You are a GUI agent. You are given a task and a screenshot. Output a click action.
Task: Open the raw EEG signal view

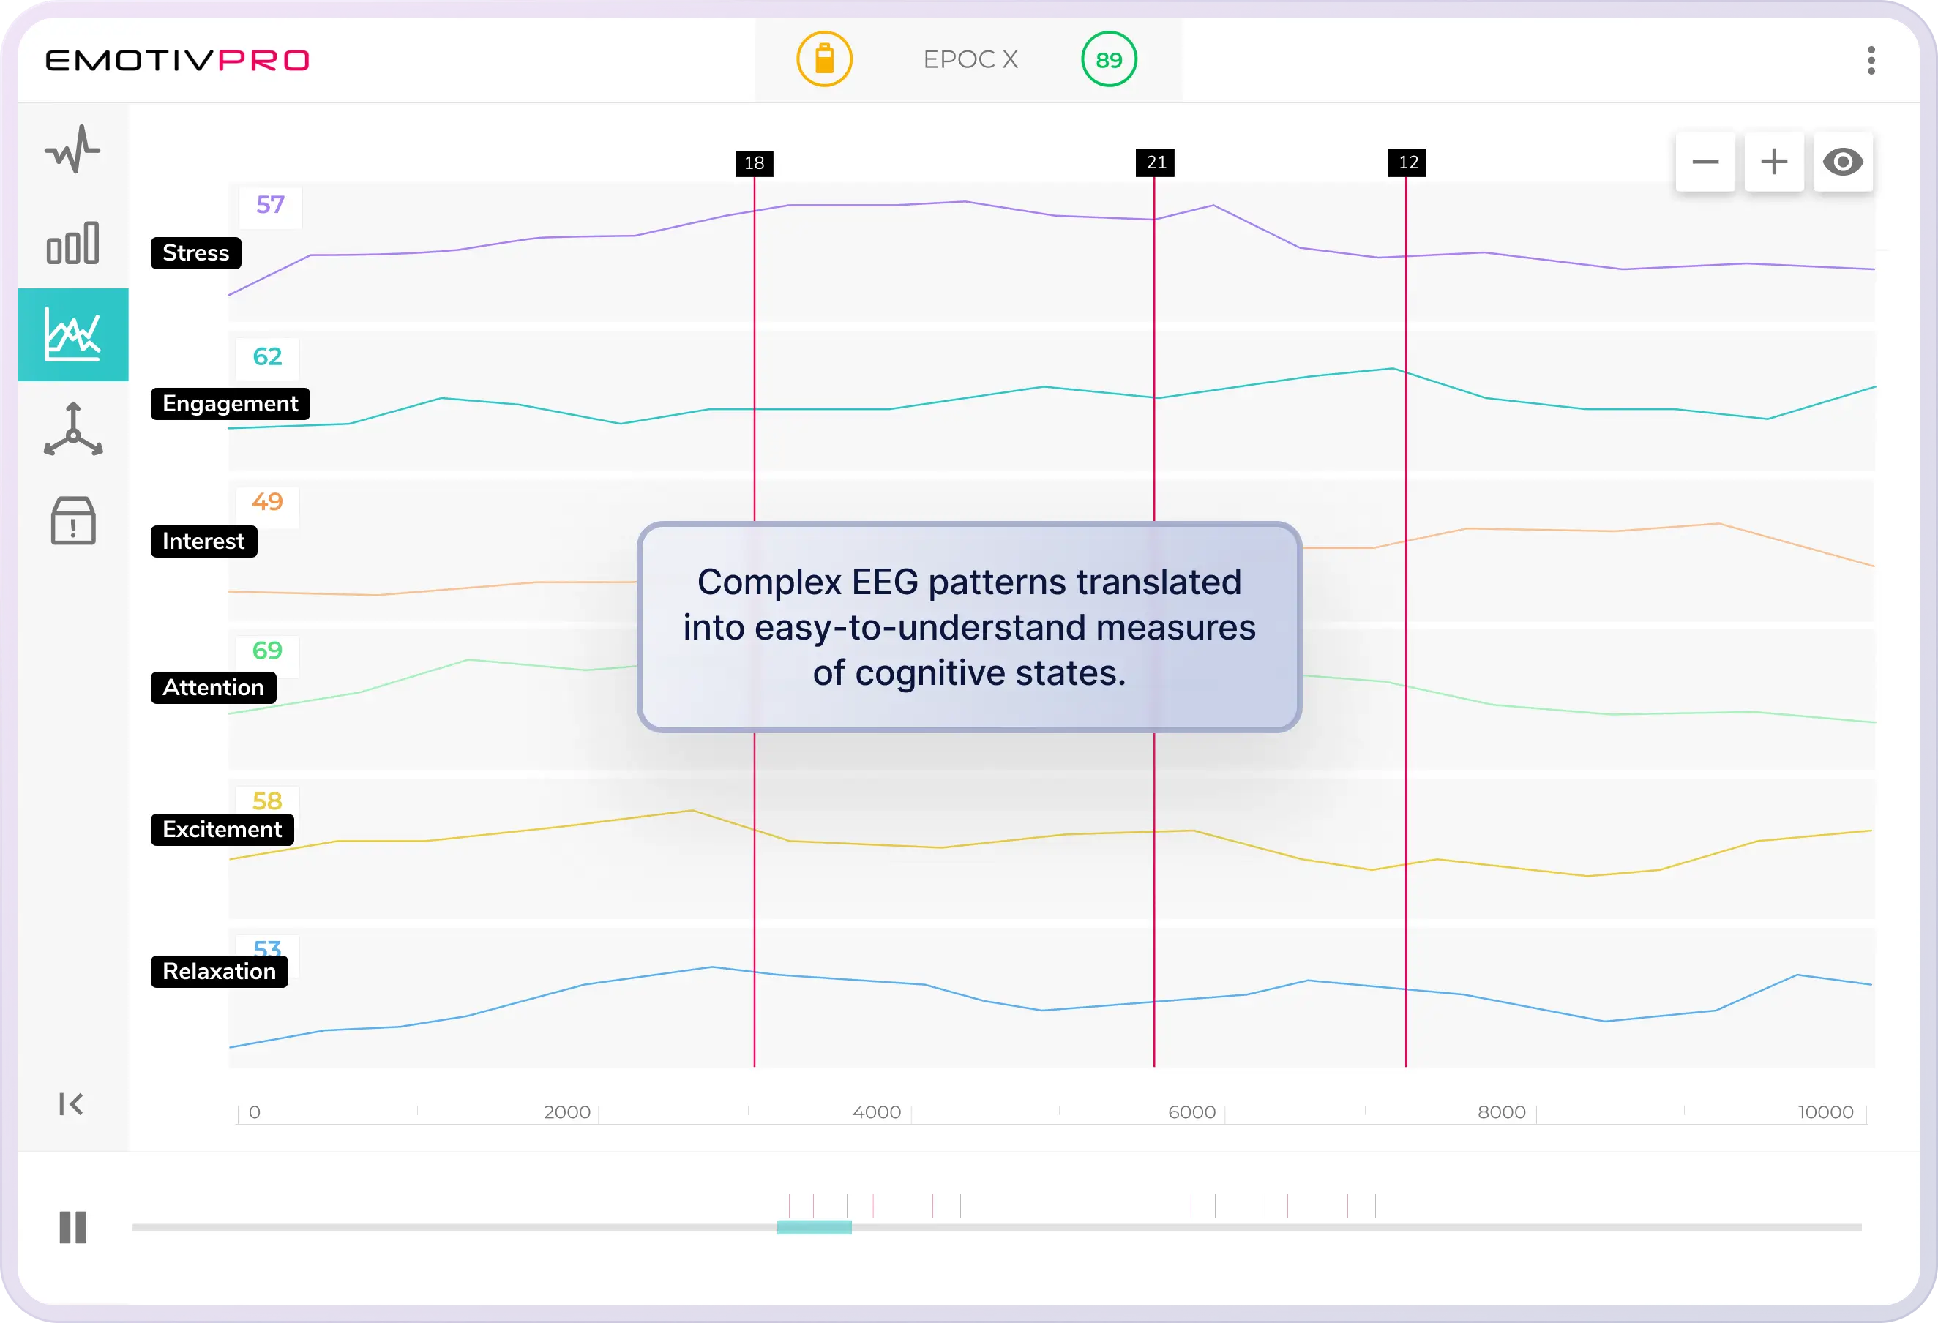click(x=72, y=149)
